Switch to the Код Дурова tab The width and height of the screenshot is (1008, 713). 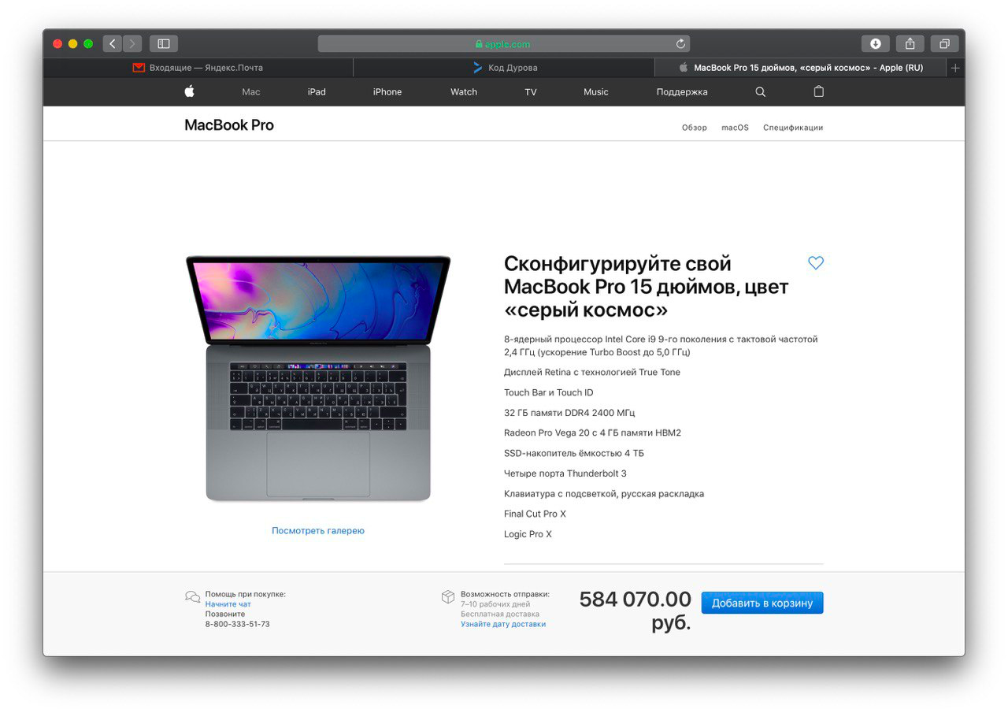coord(504,68)
